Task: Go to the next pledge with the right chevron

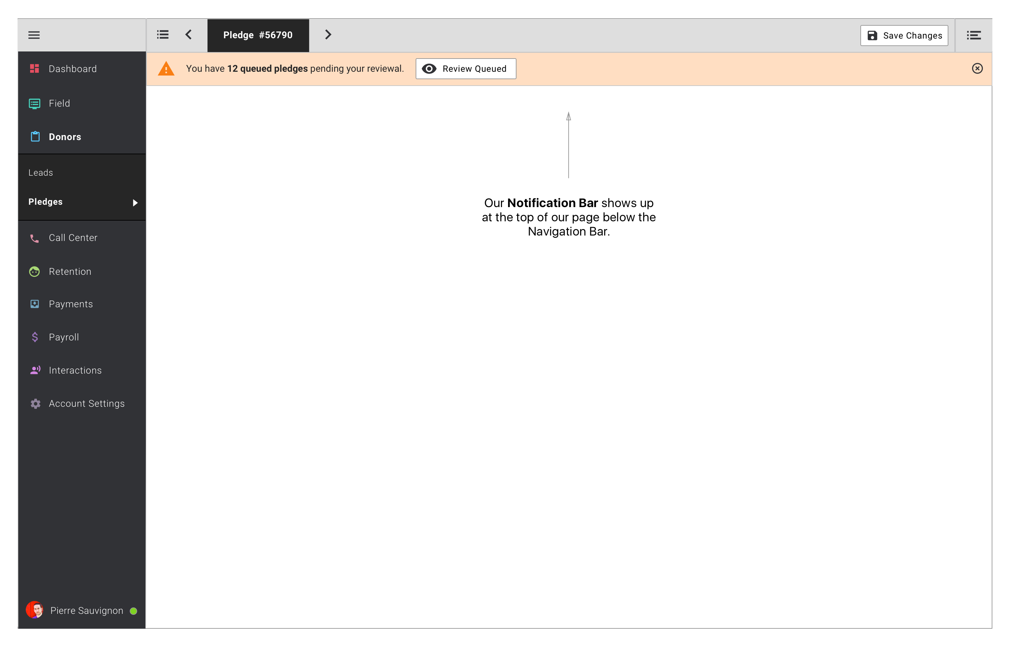Action: click(x=328, y=35)
